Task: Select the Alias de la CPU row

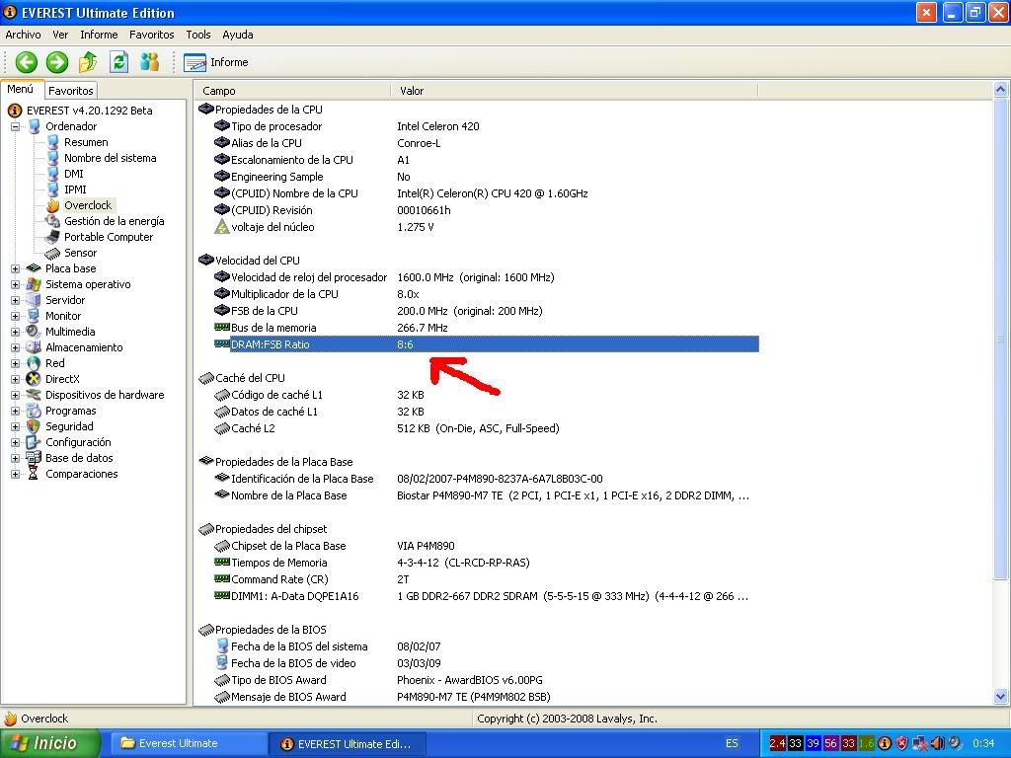Action: click(x=478, y=143)
